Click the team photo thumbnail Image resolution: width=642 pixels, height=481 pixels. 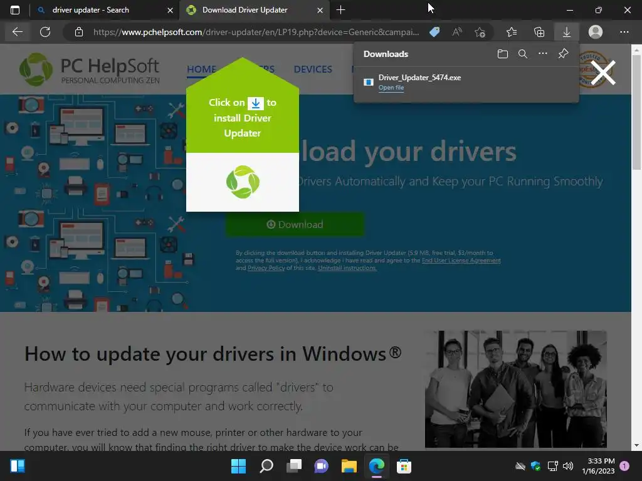coord(515,389)
